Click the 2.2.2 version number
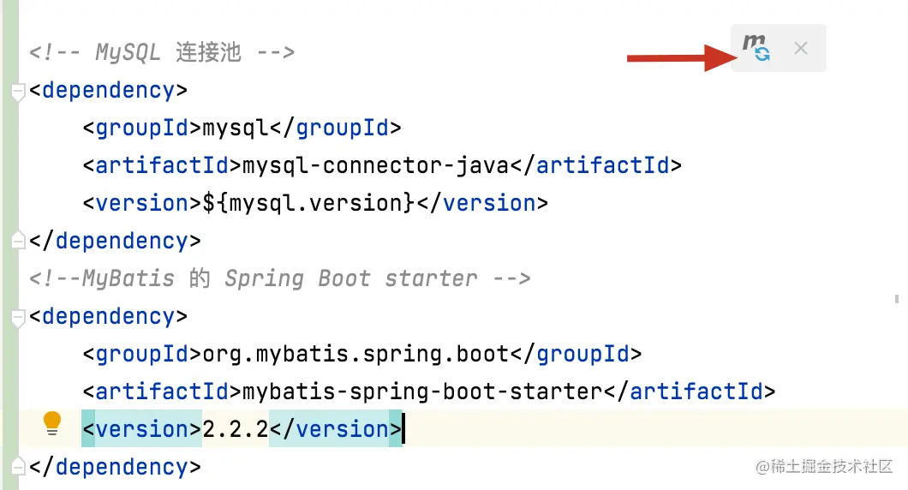This screenshot has width=908, height=490. point(236,429)
